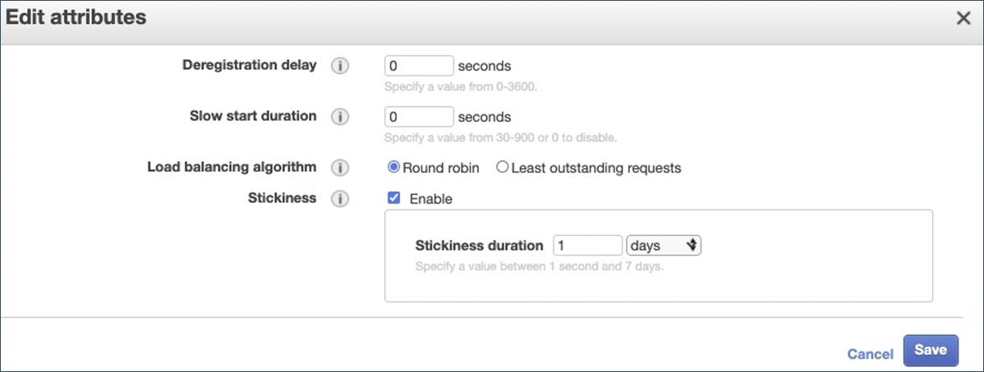The image size is (984, 372).
Task: Click the Stickiness row label
Action: pos(282,198)
